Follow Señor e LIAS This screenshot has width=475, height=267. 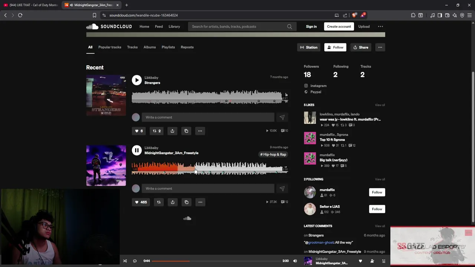coord(377,209)
